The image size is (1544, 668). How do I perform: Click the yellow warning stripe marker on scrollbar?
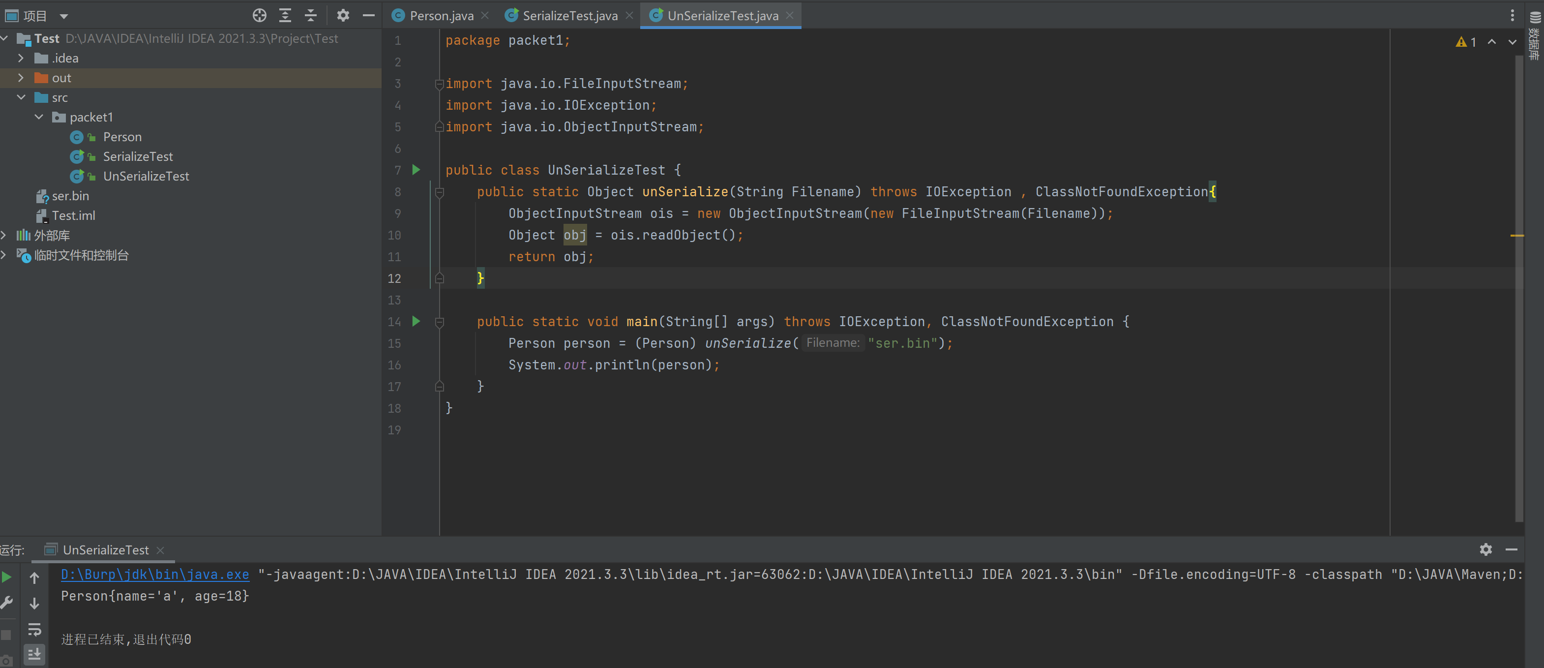(x=1516, y=236)
